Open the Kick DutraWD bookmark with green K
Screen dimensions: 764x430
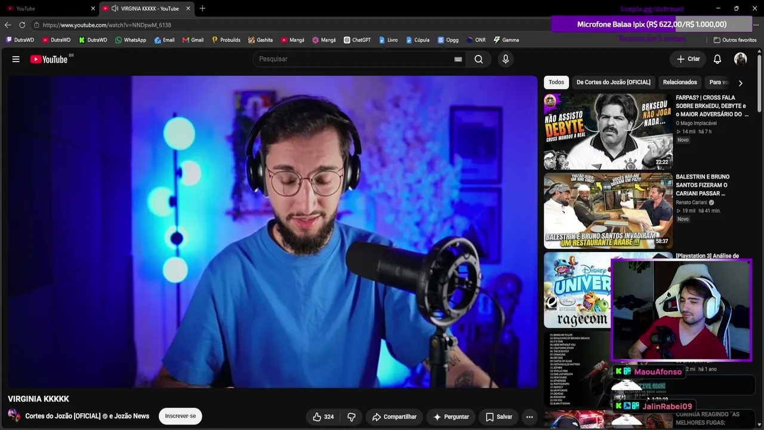[x=93, y=40]
